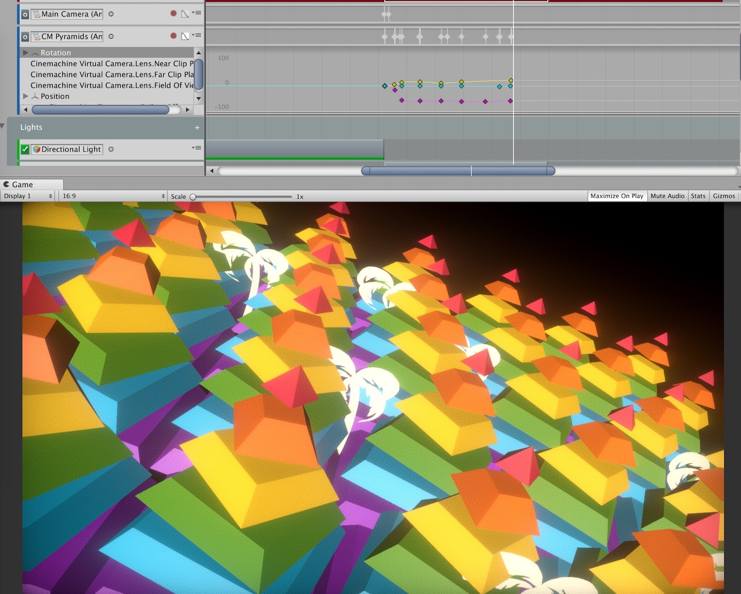Show curves view for CM Pyramids track
741x594 pixels.
[185, 36]
